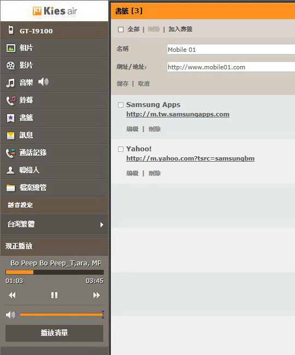Click 刪除 under Samsung Apps
Screen dimensions: 295x355
(x=155, y=129)
